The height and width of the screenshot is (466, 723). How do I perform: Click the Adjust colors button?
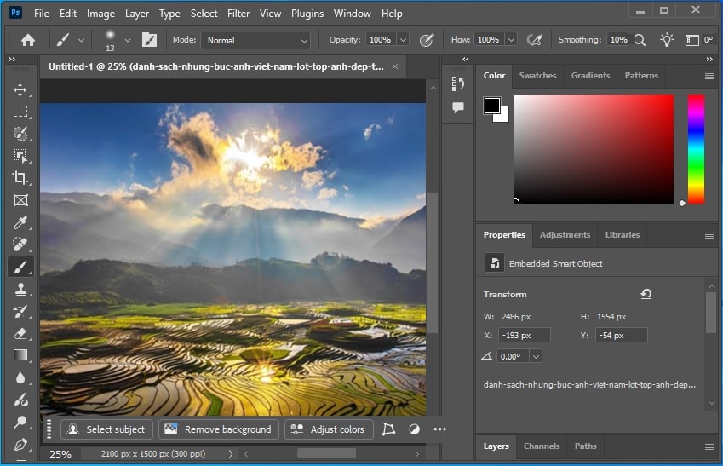[329, 429]
